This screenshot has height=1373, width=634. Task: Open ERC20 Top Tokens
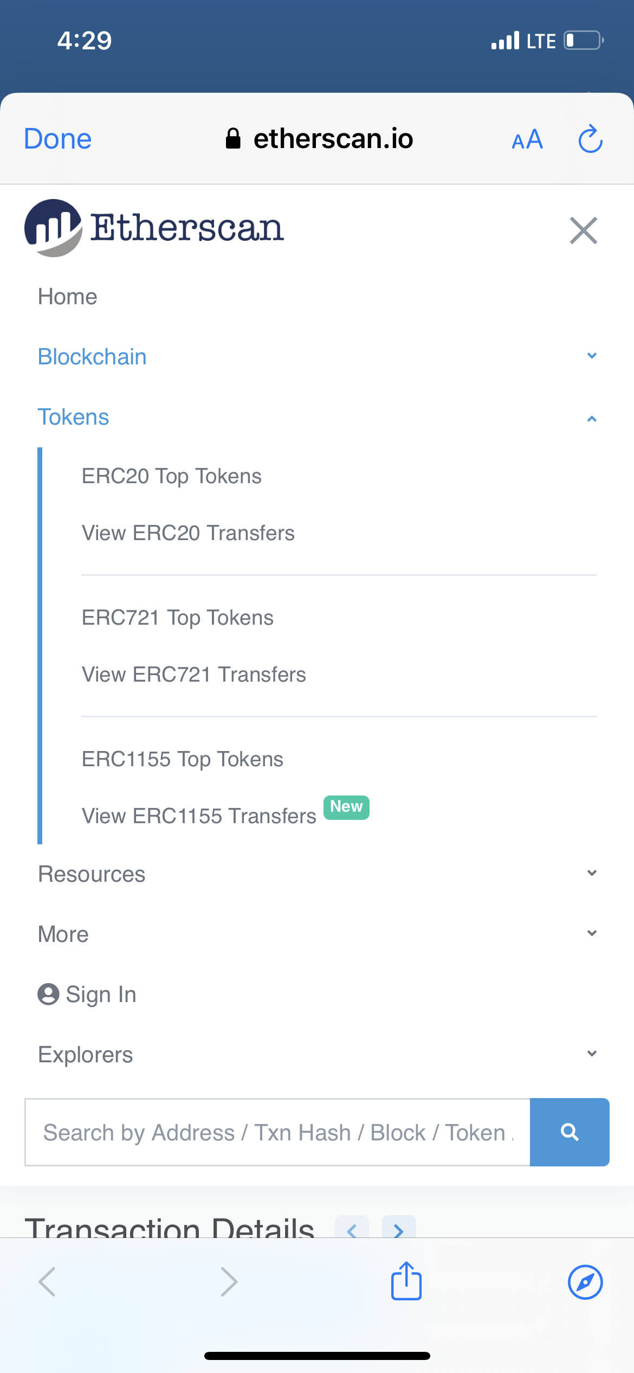click(171, 476)
